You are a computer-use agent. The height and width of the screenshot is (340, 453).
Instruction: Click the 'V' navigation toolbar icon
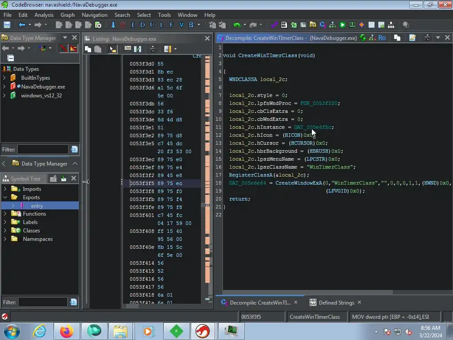coord(181,25)
